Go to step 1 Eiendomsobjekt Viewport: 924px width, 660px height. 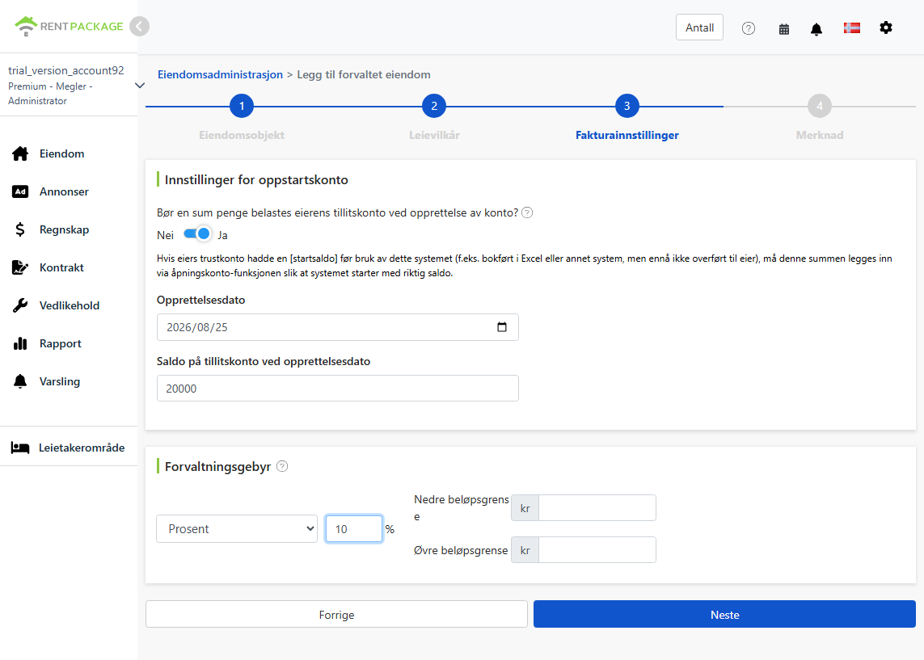242,106
